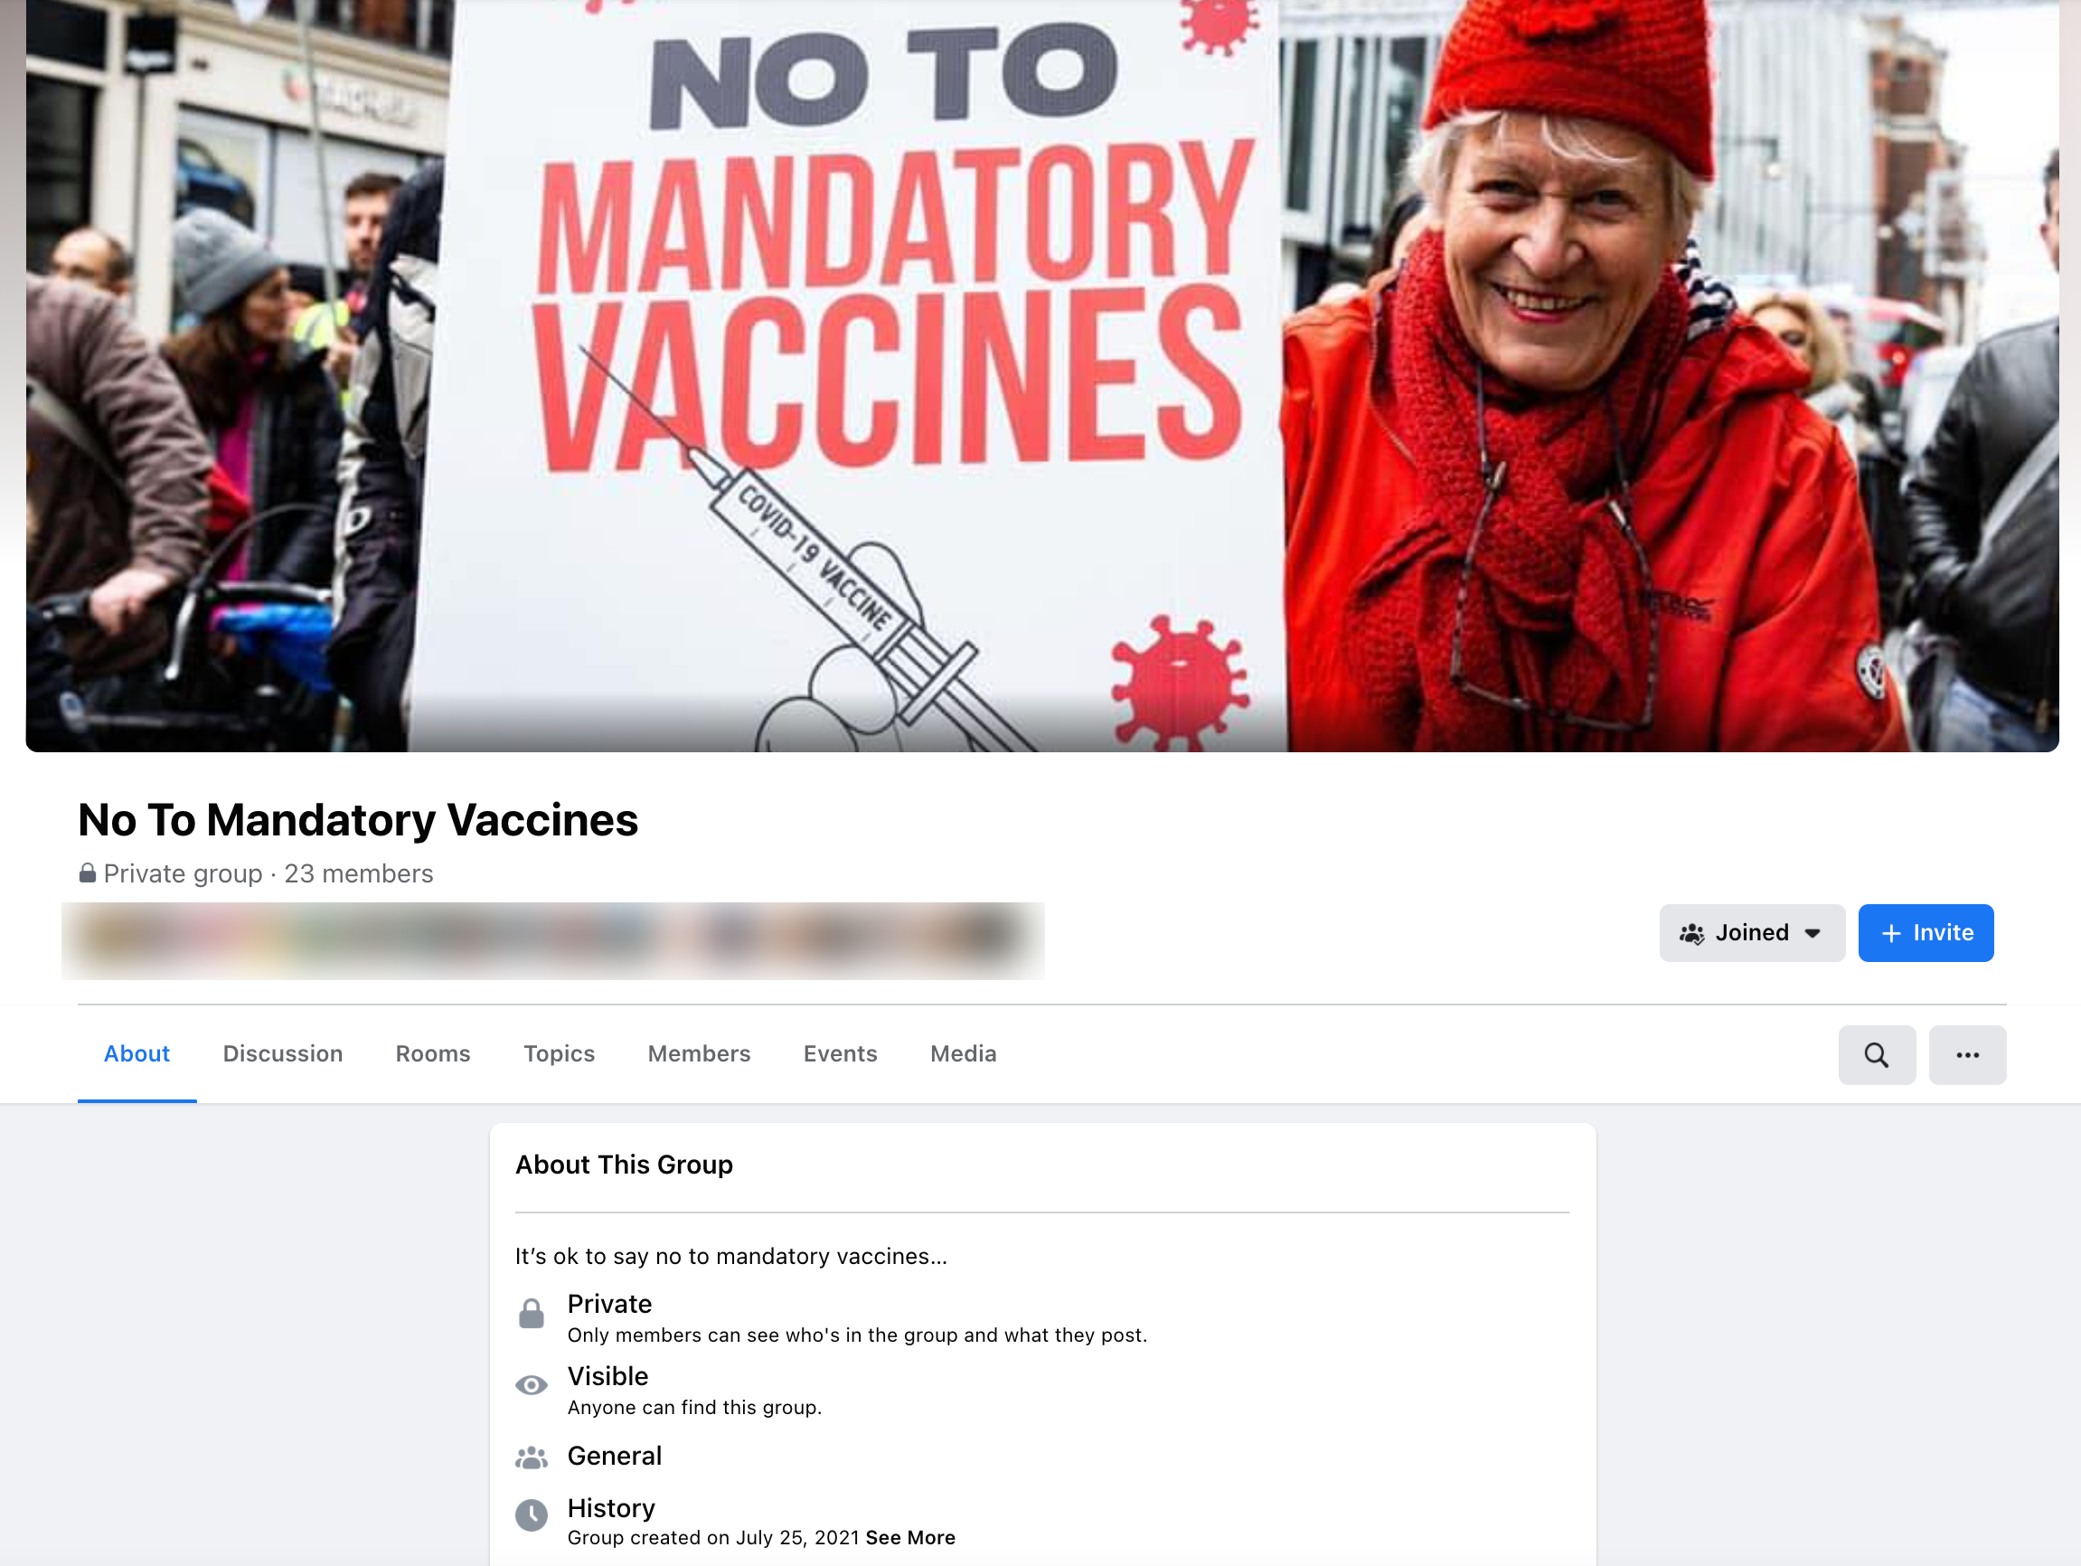The height and width of the screenshot is (1566, 2081).
Task: Click the Visible eye icon
Action: [532, 1385]
